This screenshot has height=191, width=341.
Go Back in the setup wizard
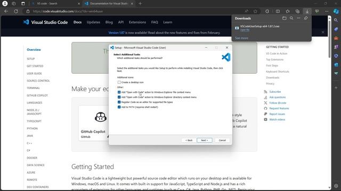coord(189,140)
